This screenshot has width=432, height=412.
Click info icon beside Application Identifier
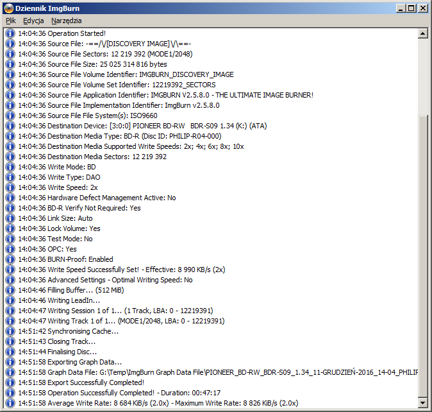[x=10, y=95]
